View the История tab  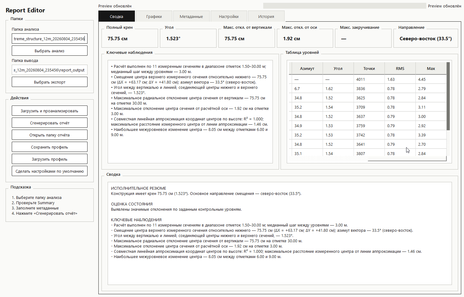pos(266,16)
